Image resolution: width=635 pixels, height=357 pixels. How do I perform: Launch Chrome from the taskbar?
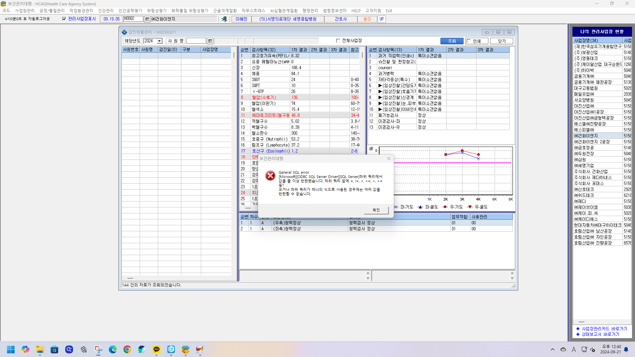click(x=127, y=349)
